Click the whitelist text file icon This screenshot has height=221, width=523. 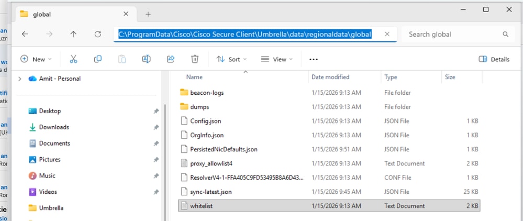184,206
